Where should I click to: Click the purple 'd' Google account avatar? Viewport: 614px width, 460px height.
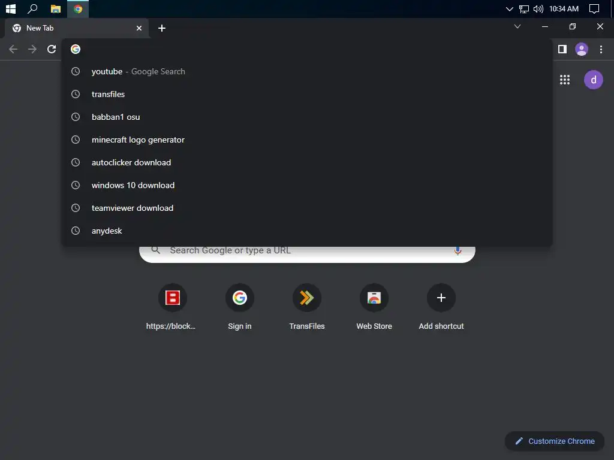594,80
